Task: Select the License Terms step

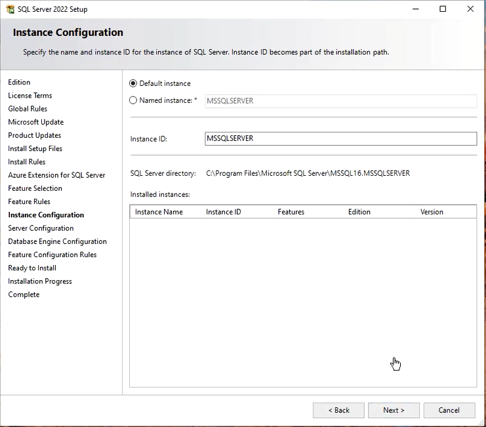Action: (x=30, y=96)
